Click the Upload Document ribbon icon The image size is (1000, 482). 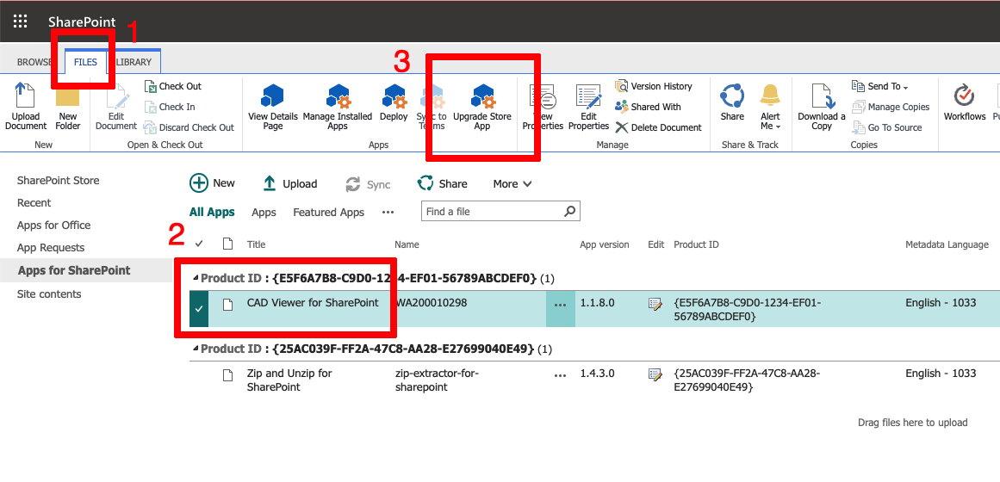click(x=26, y=106)
